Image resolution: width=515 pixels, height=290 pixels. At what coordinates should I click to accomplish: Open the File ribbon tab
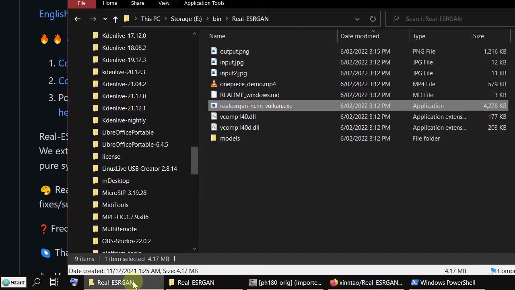(82, 3)
